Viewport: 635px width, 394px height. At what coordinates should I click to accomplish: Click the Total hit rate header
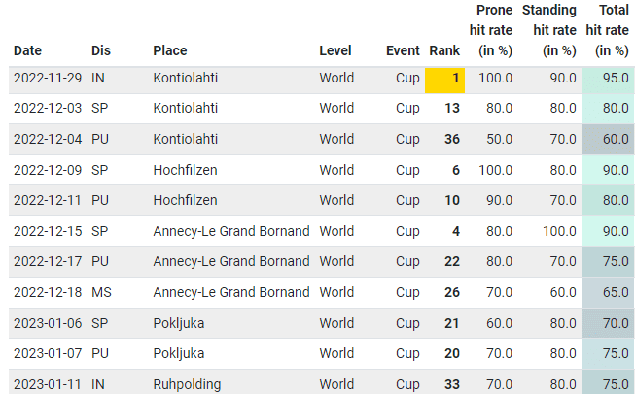coord(608,30)
